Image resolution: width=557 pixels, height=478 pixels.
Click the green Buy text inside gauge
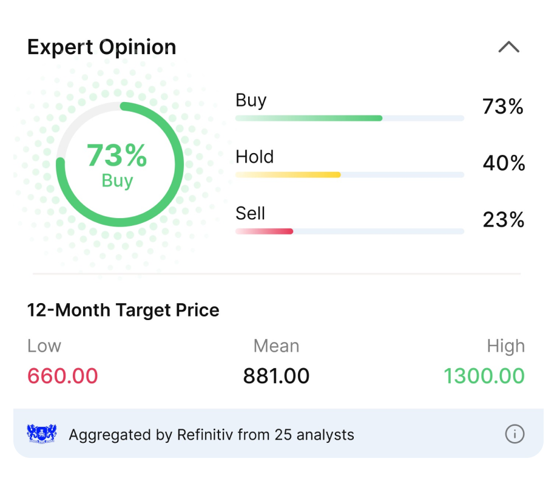(117, 180)
